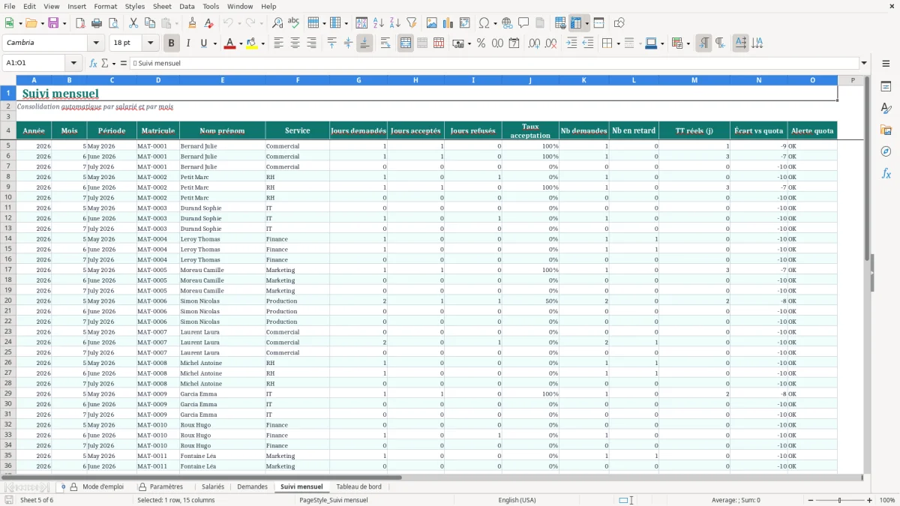This screenshot has width=900, height=506.
Task: Click English (USA) language in status bar
Action: point(517,500)
